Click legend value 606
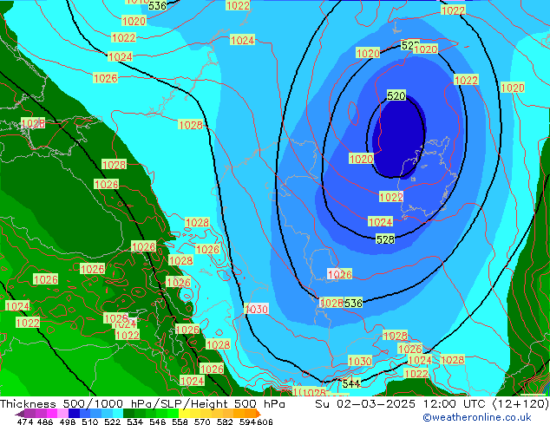 point(265,422)
